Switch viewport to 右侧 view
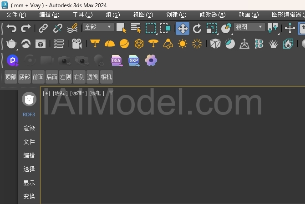Screen dimensions: 305x204 coord(79,77)
